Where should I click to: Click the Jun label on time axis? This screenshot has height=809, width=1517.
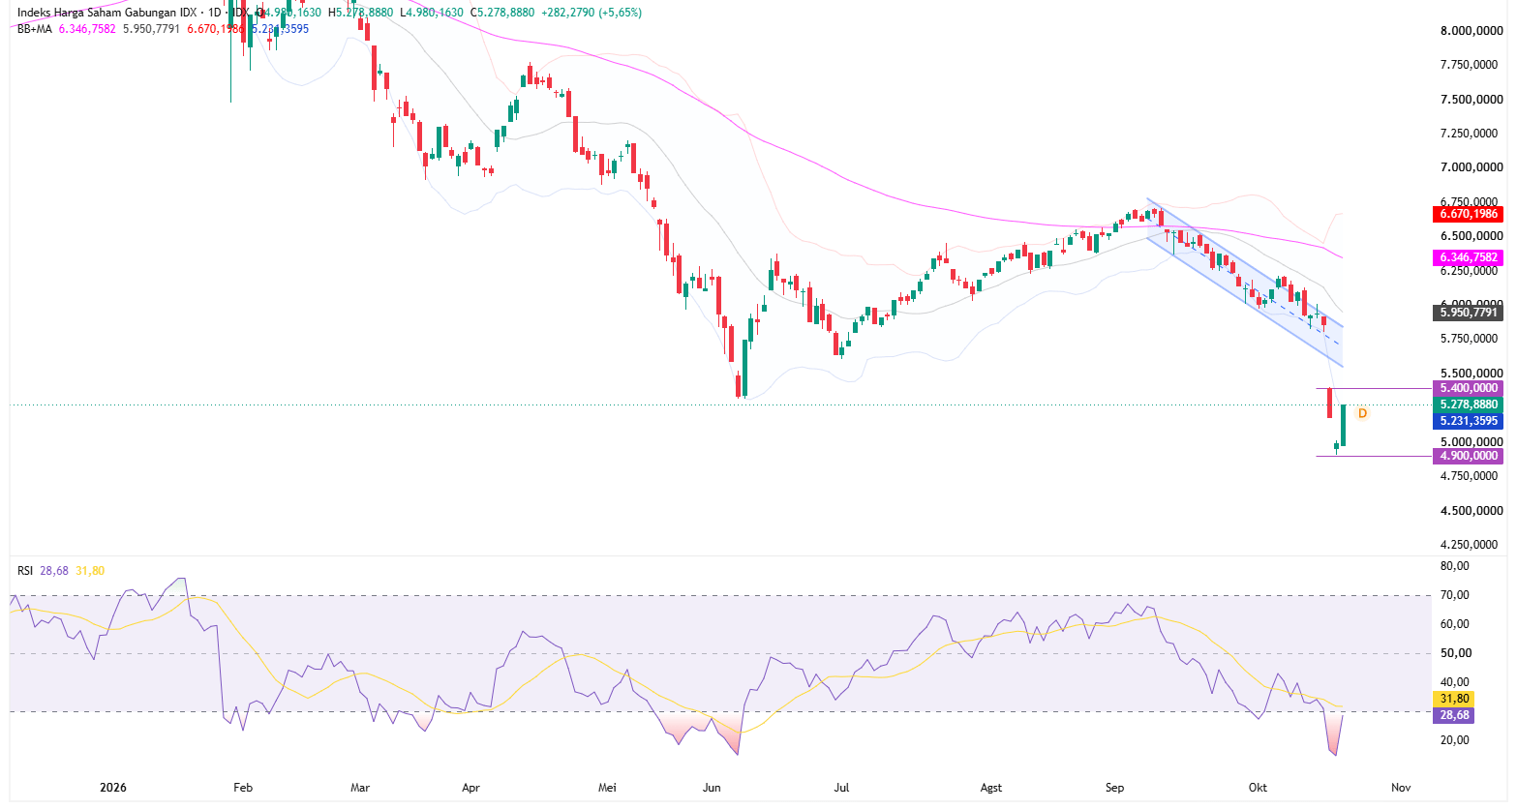(x=712, y=788)
